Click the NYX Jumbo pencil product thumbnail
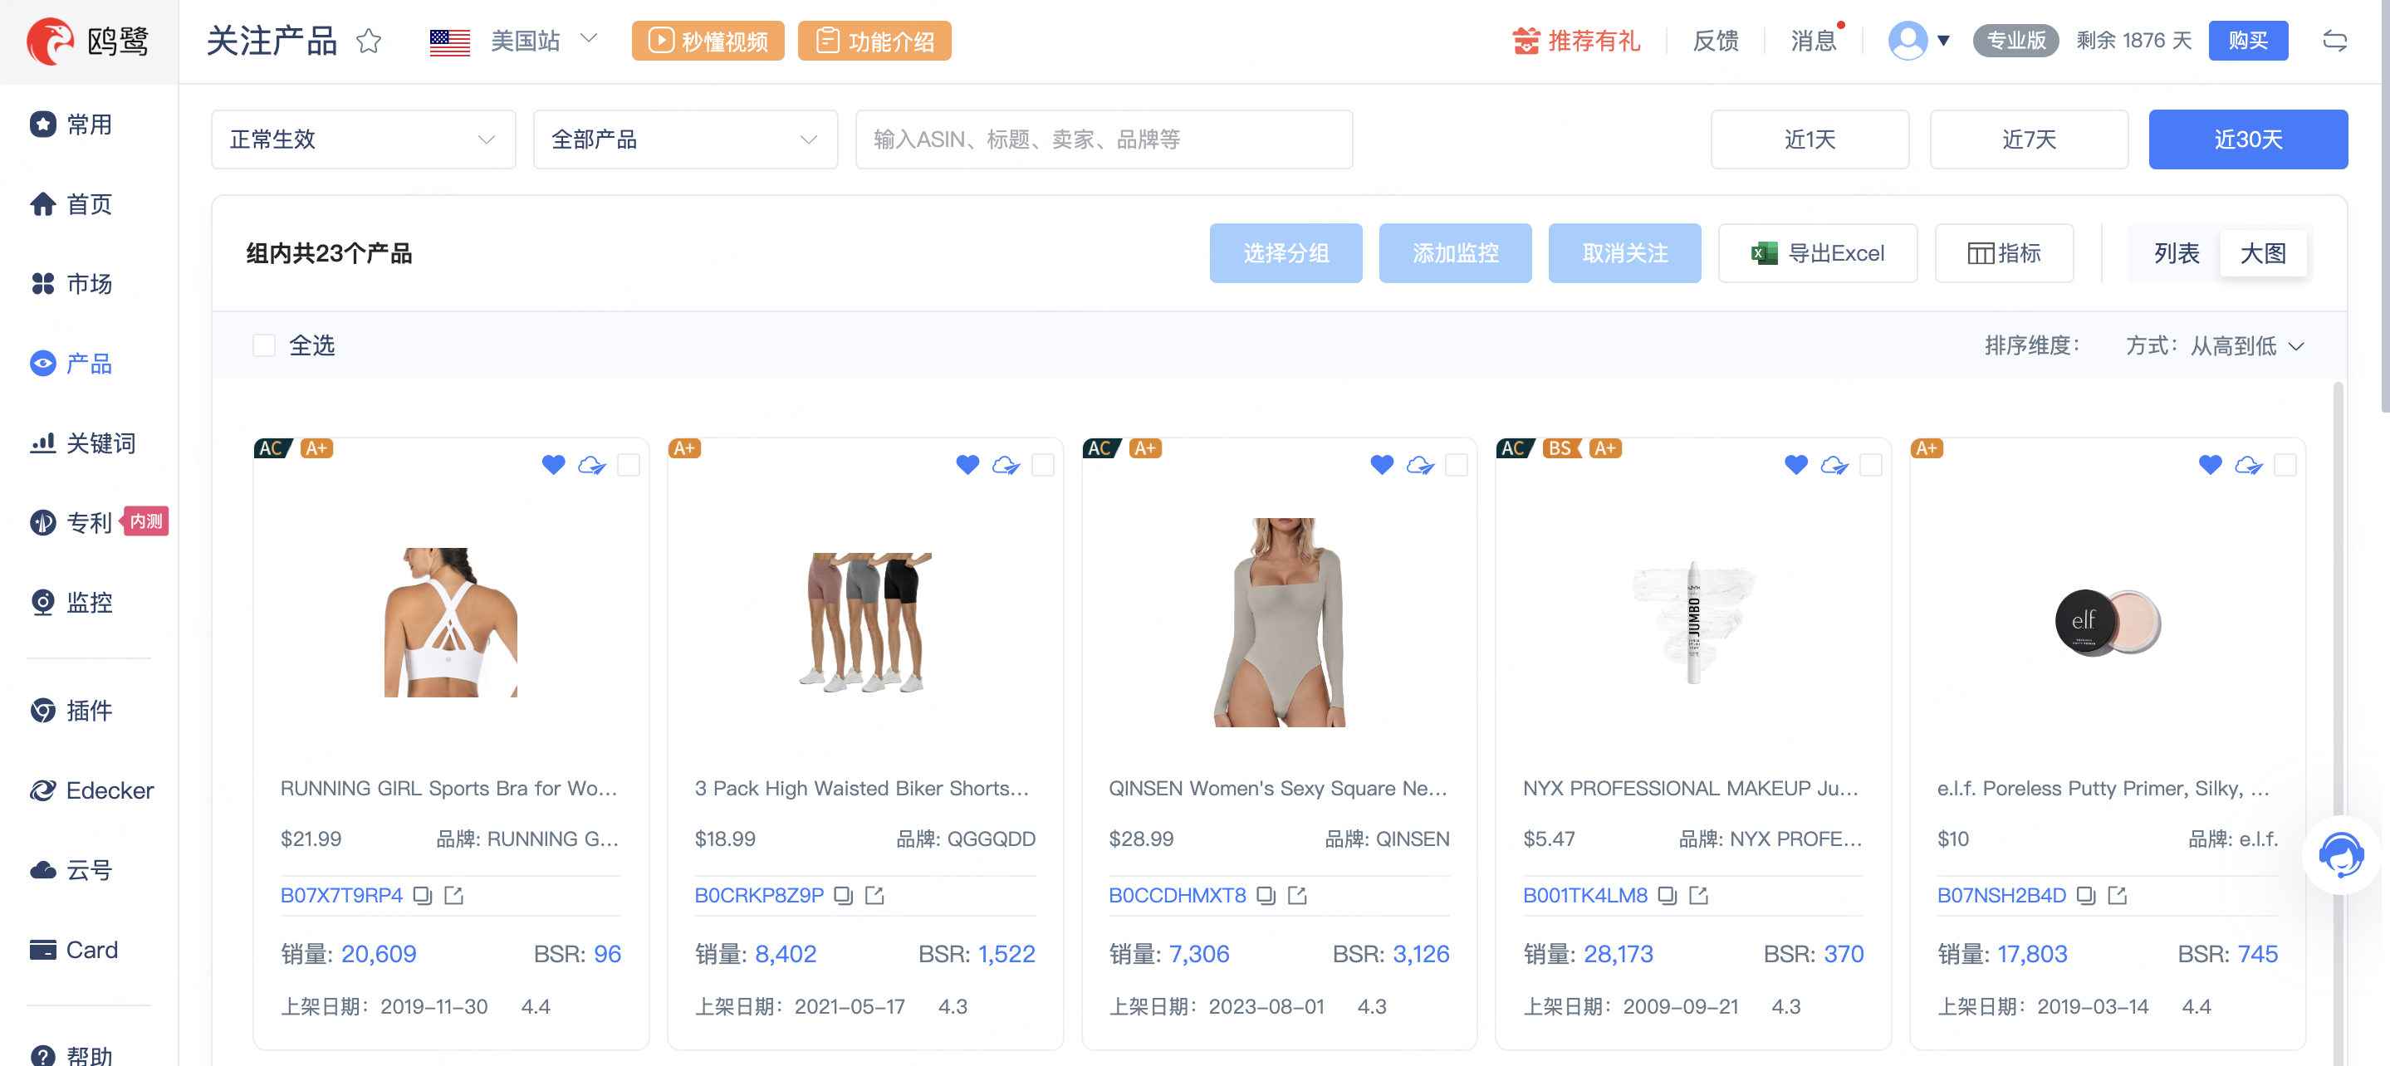This screenshot has width=2390, height=1066. click(1692, 622)
